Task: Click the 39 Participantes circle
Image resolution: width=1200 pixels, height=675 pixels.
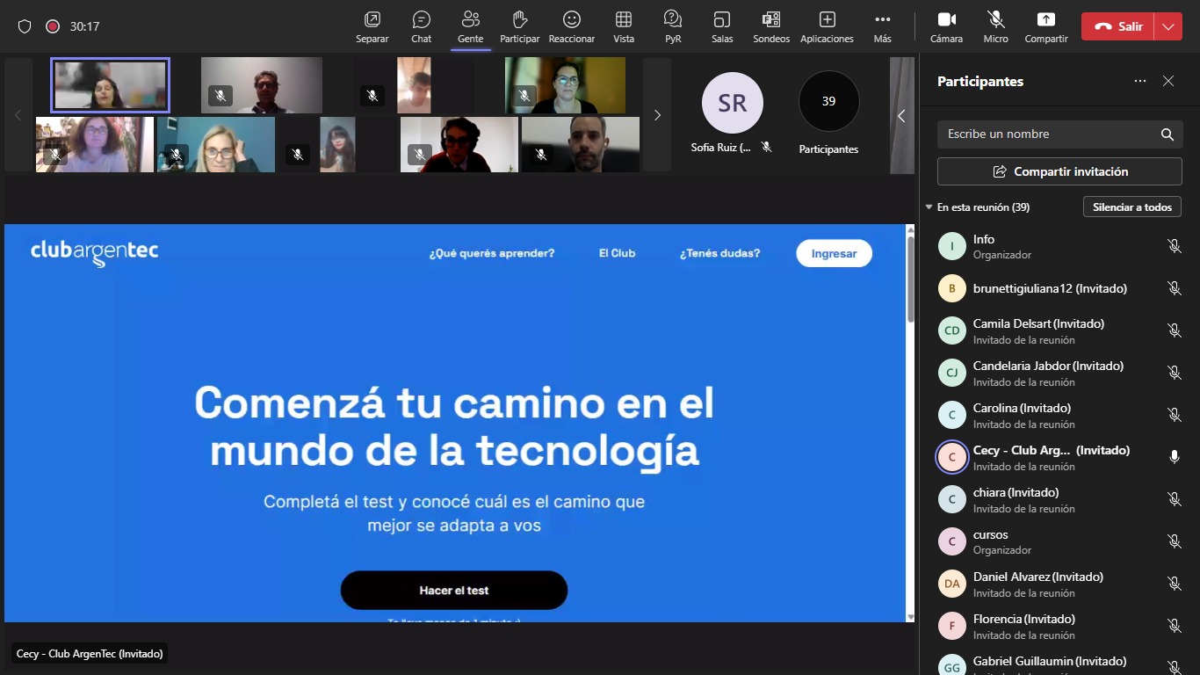Action: (828, 101)
